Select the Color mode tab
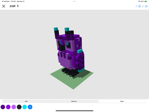 click(x=122, y=101)
